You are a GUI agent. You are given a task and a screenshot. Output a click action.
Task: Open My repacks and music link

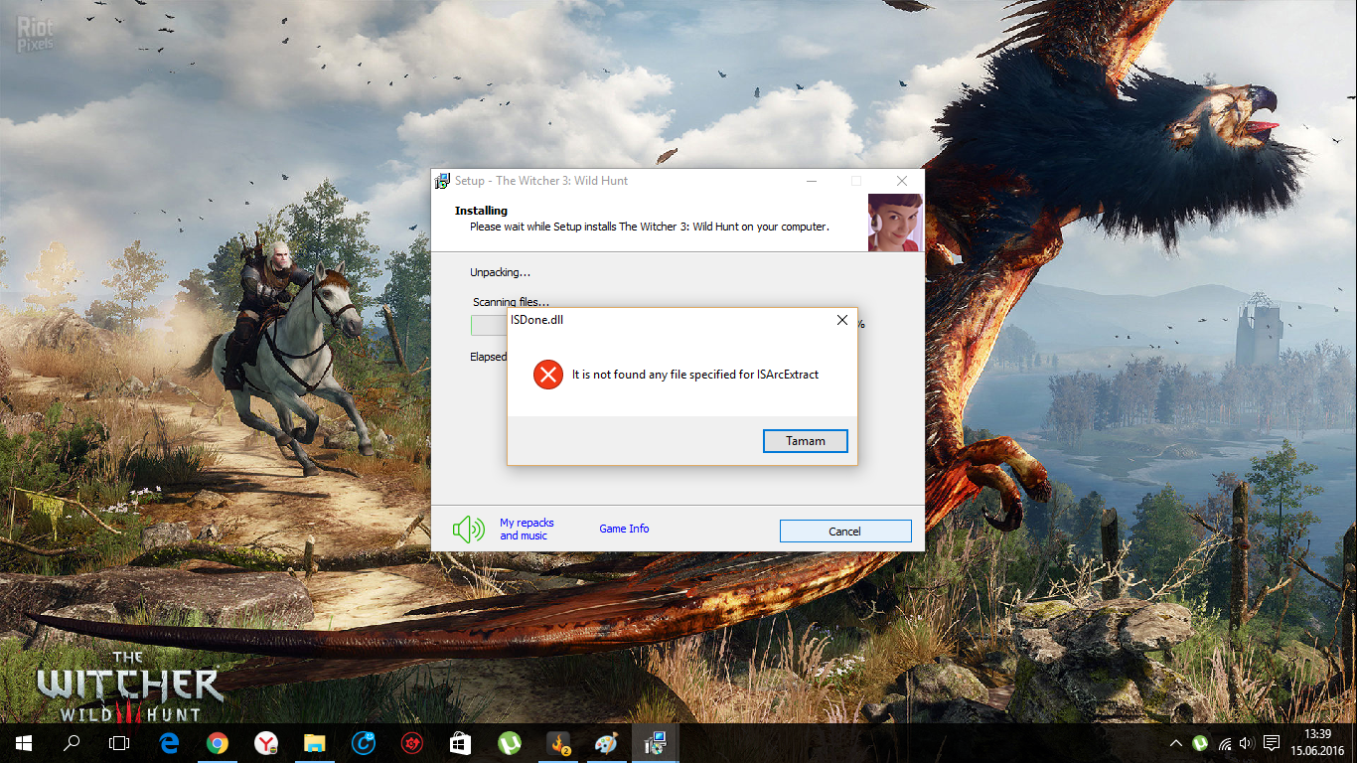[527, 529]
